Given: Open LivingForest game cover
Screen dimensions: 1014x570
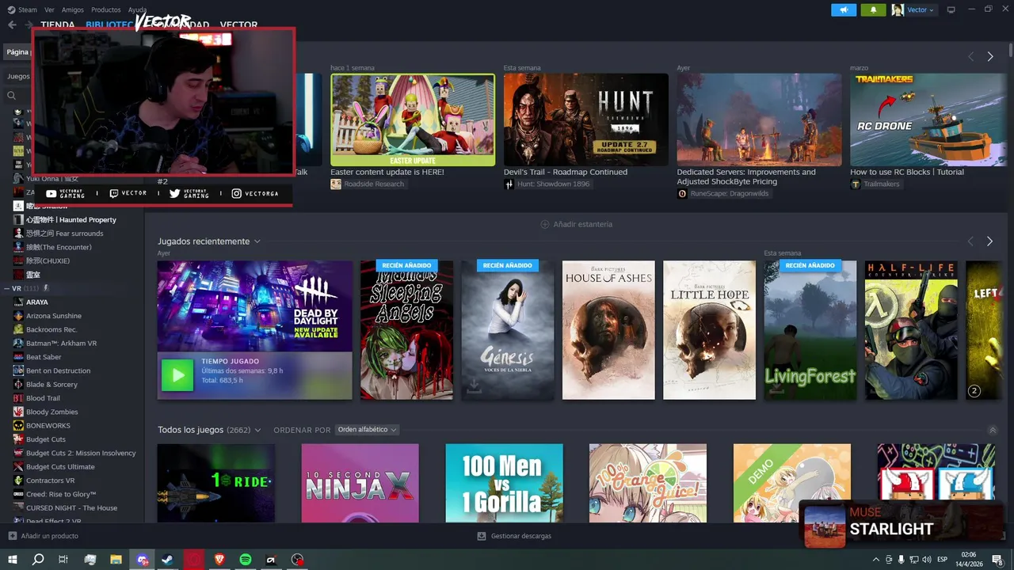Looking at the screenshot, I should (810, 330).
